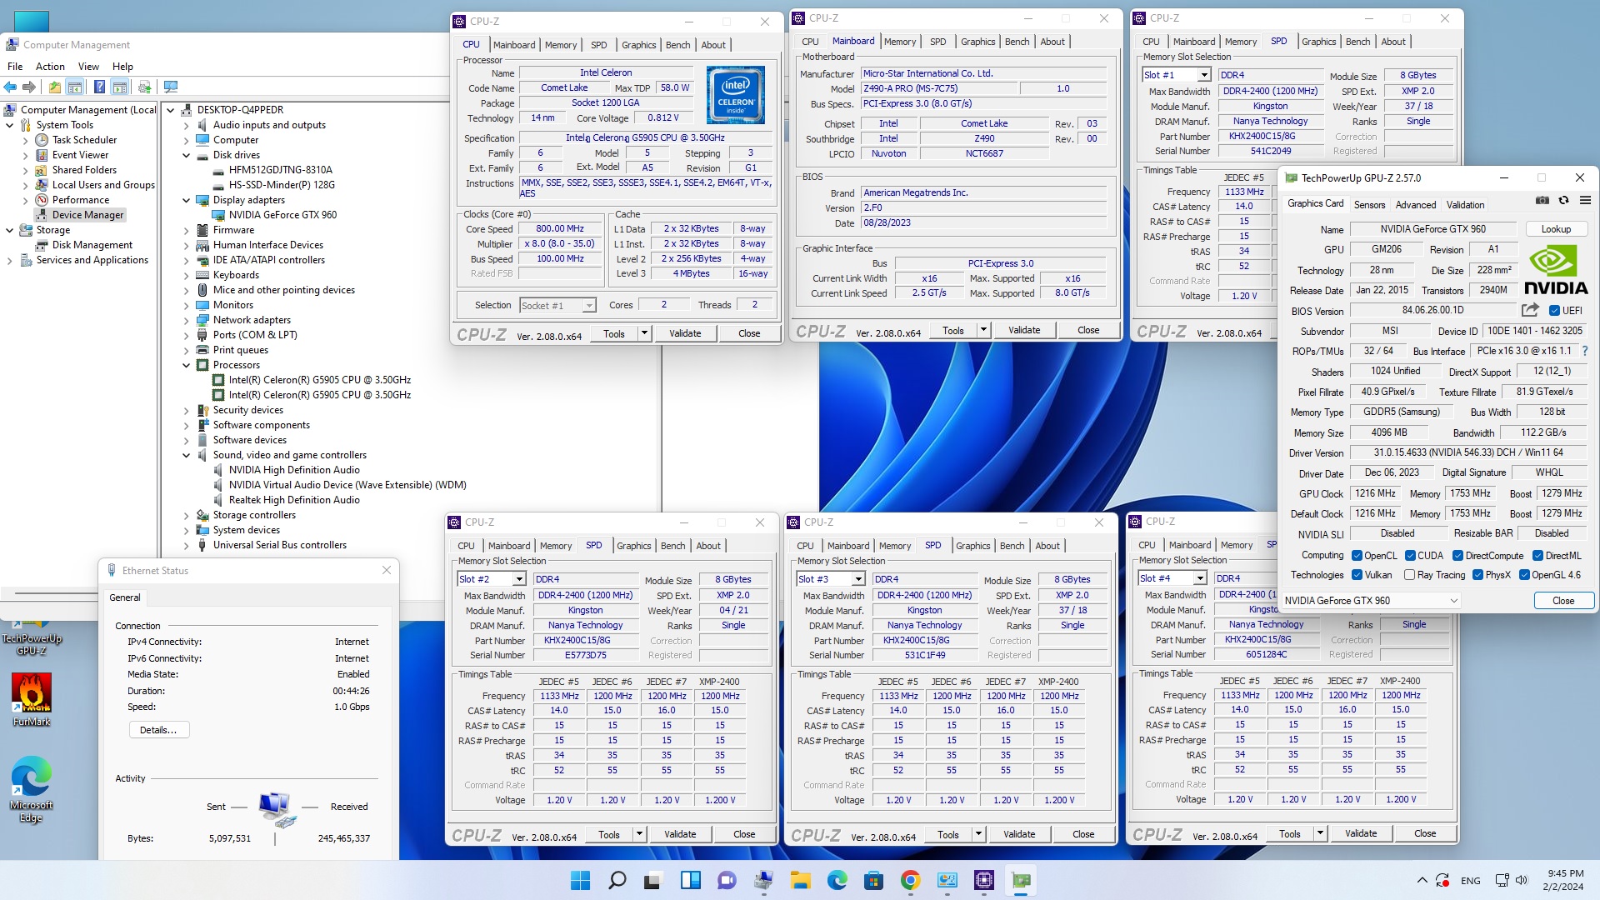Click Details button in Ethernet Status

tap(158, 730)
